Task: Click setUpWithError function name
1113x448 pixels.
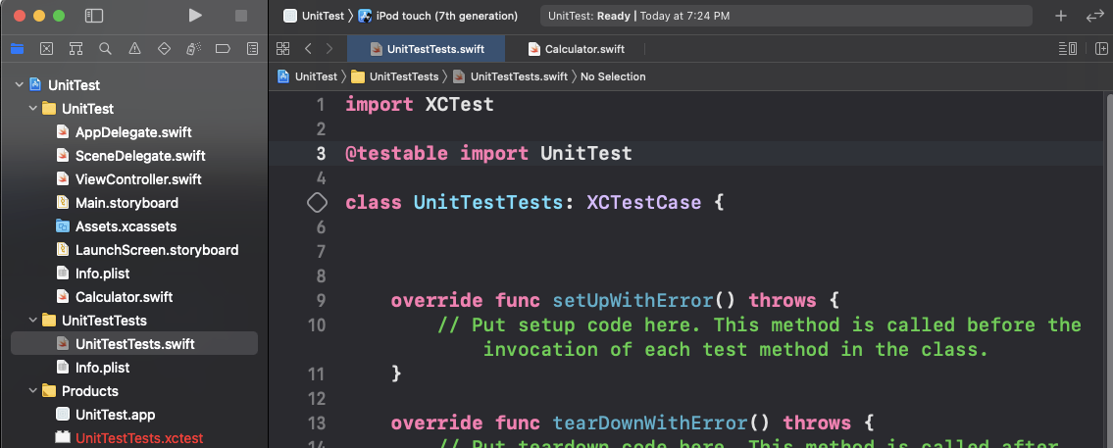Action: point(632,300)
